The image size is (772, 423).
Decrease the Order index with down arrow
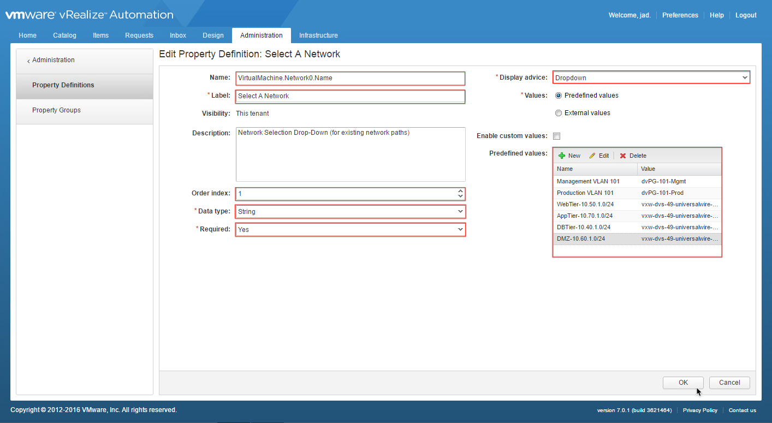coord(460,196)
